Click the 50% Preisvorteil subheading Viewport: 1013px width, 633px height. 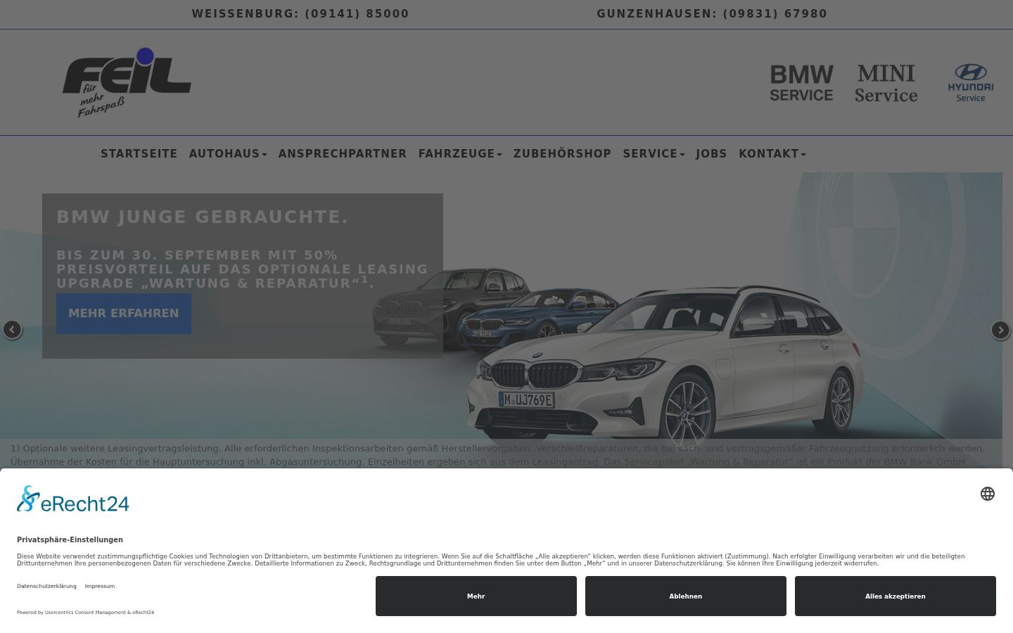tap(242, 269)
